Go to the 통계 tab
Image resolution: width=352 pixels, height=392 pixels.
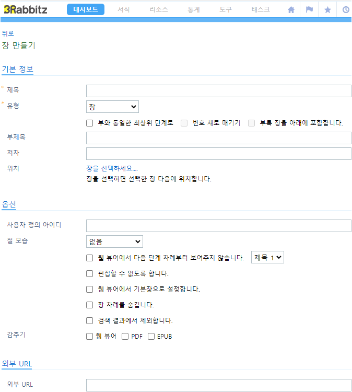(x=194, y=9)
